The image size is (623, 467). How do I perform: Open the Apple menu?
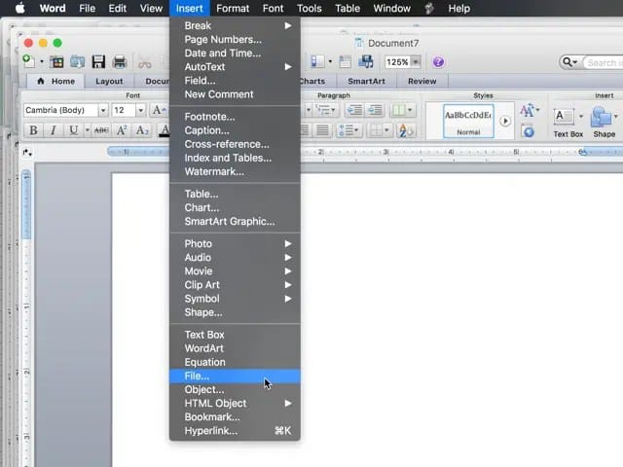coord(19,8)
